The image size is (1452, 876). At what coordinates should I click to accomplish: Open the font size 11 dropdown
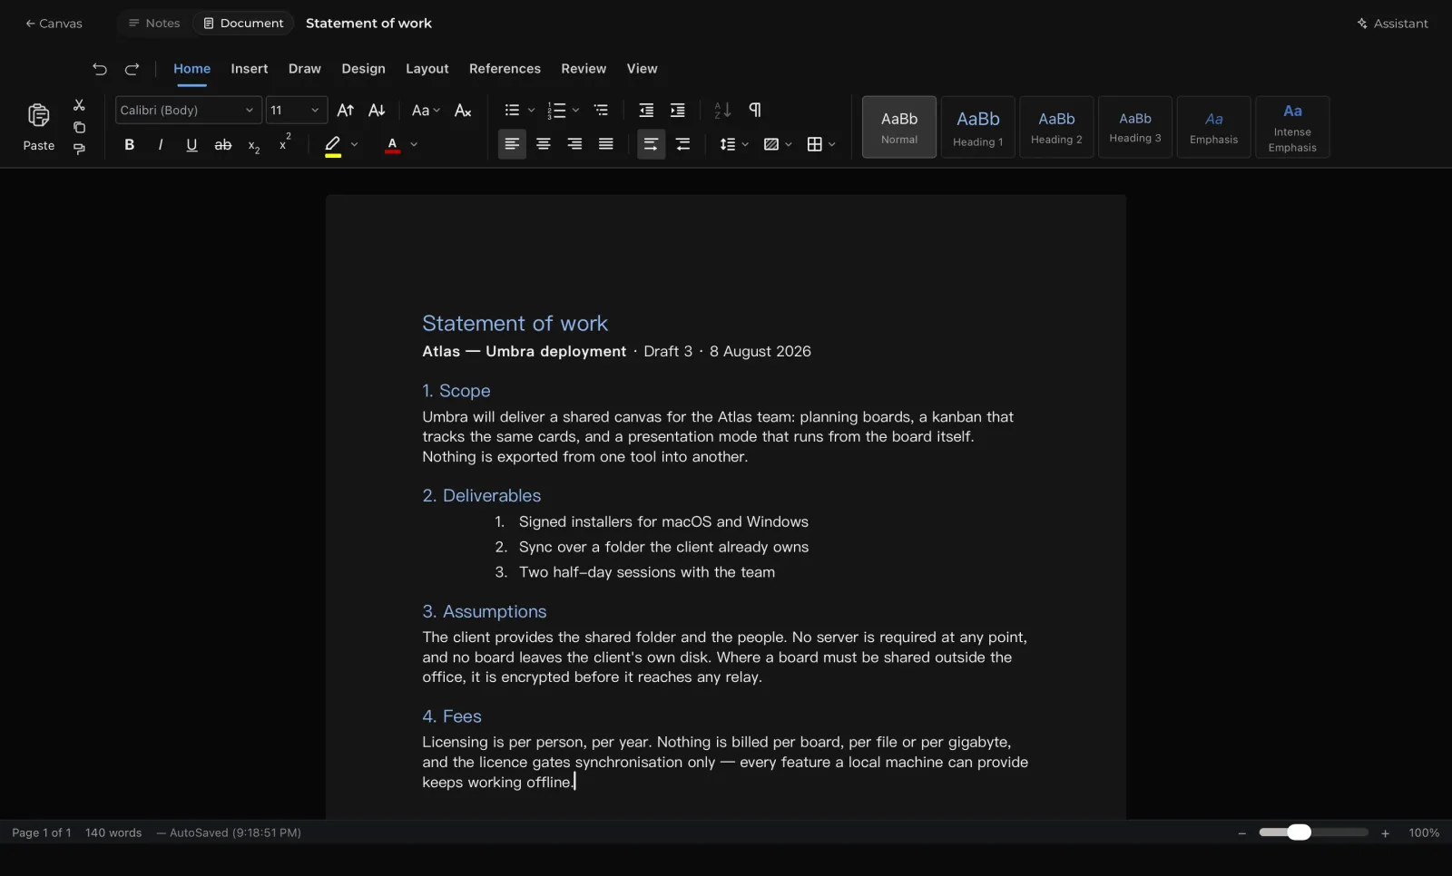296,111
